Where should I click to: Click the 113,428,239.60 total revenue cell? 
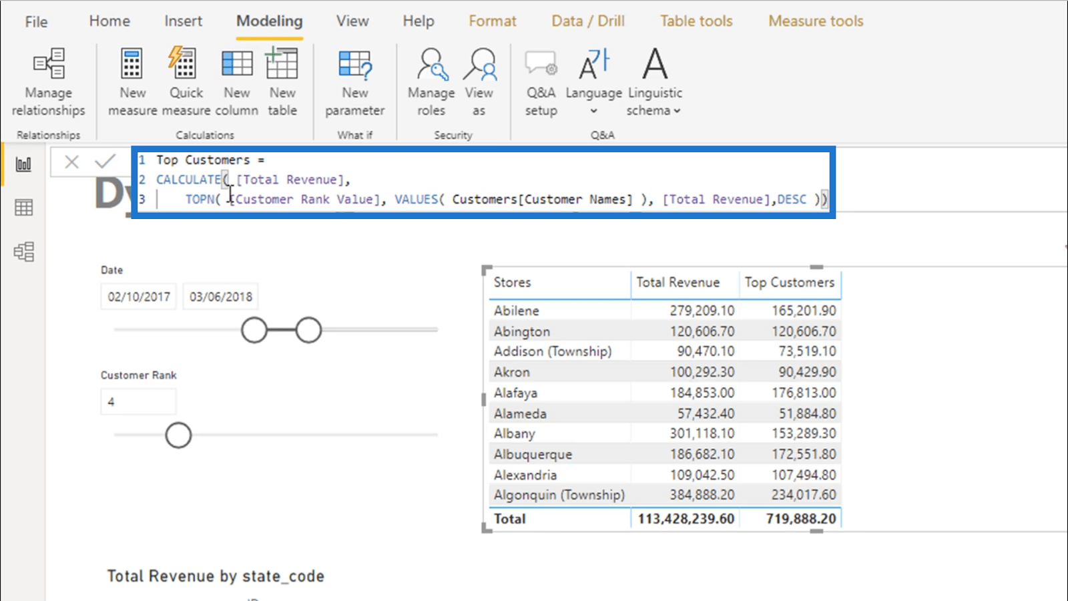[x=686, y=519]
